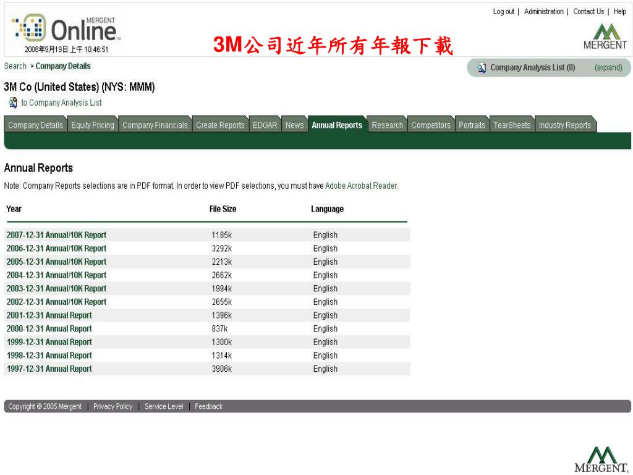This screenshot has width=633, height=475.
Task: Click the to Company Analysis List link
Action: click(x=61, y=103)
